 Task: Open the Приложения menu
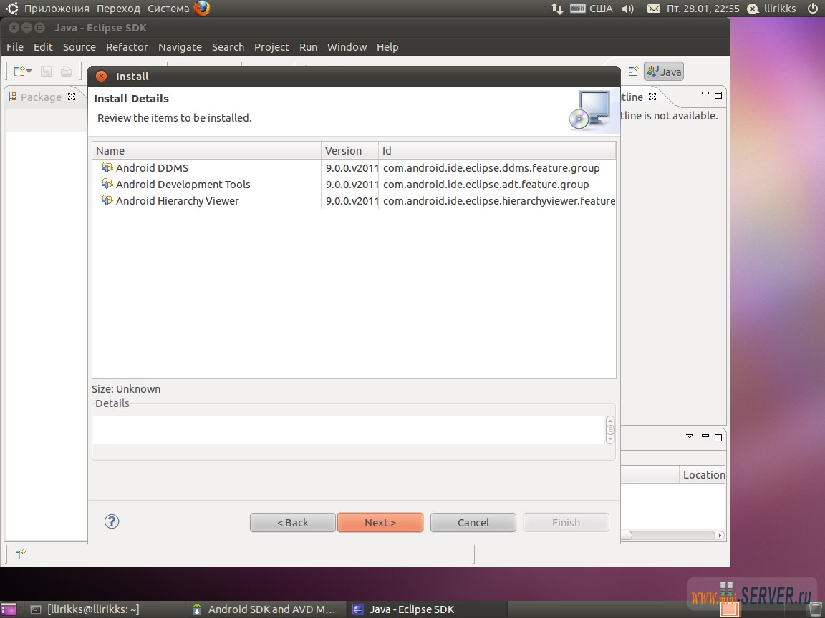tap(57, 9)
